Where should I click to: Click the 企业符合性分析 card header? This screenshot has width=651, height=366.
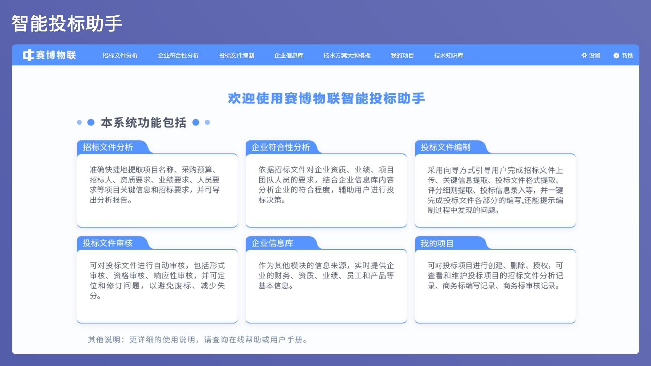(x=281, y=147)
